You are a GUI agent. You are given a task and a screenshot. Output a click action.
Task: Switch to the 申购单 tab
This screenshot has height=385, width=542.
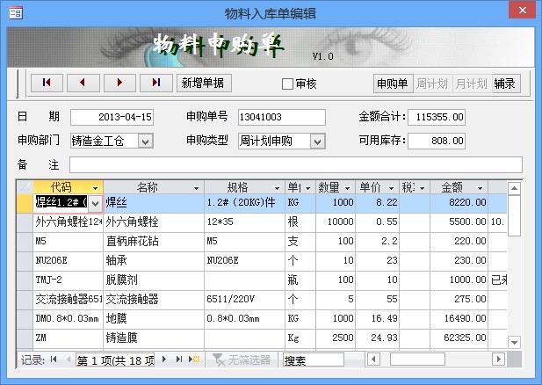(x=393, y=84)
